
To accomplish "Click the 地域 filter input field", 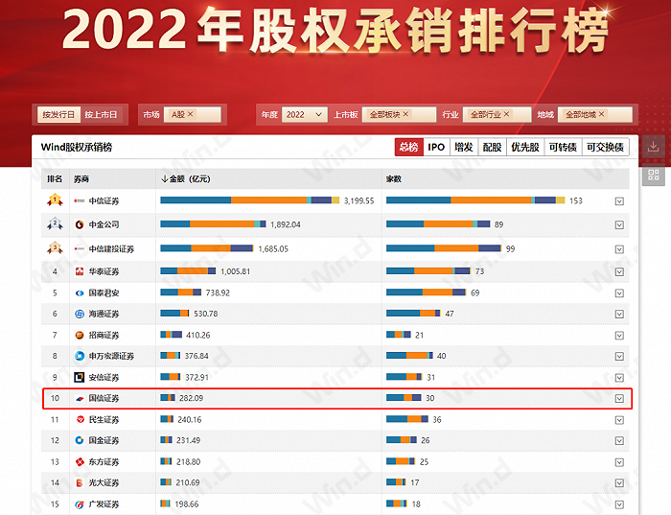I will 595,114.
